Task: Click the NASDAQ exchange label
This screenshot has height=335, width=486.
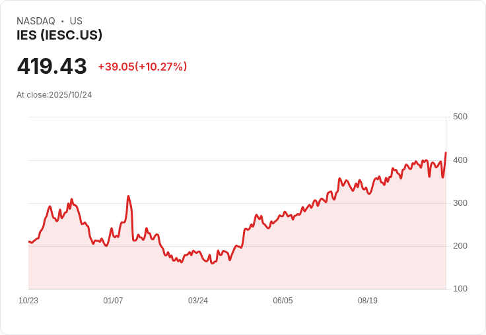Action: [x=36, y=21]
